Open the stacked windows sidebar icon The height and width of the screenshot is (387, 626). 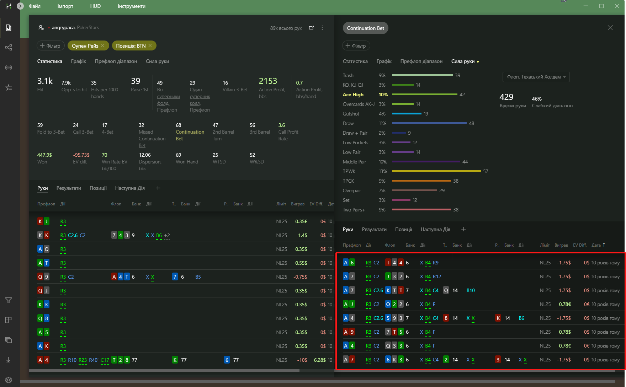[9, 340]
